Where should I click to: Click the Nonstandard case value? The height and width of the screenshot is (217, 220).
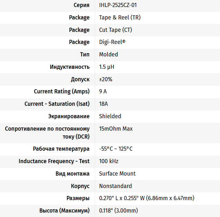(115, 186)
